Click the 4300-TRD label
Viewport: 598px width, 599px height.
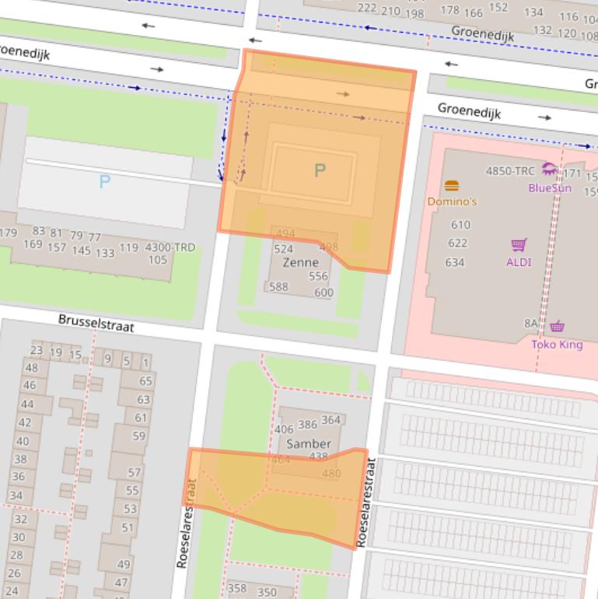170,247
